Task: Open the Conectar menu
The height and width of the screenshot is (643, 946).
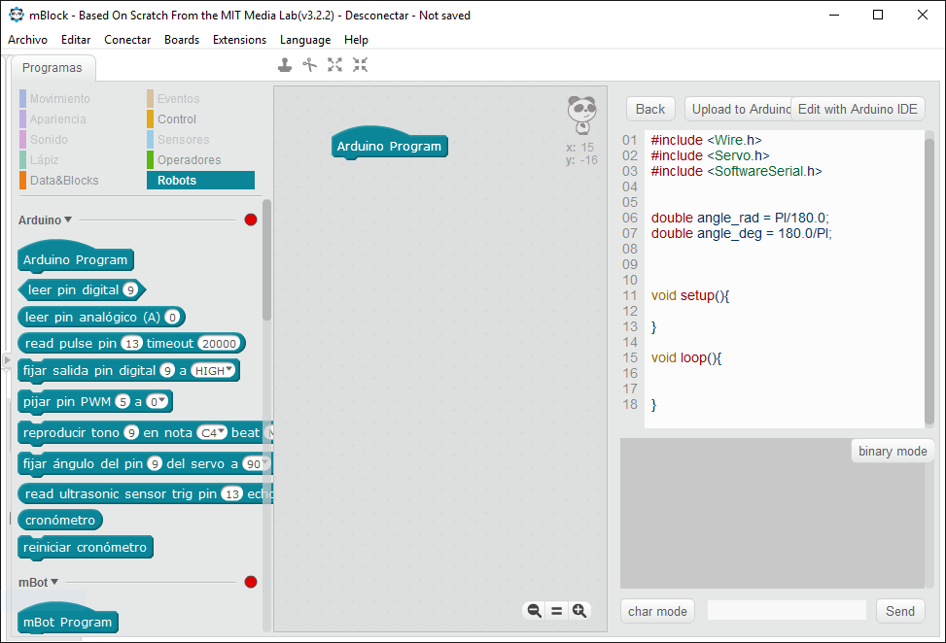Action: pyautogui.click(x=127, y=40)
